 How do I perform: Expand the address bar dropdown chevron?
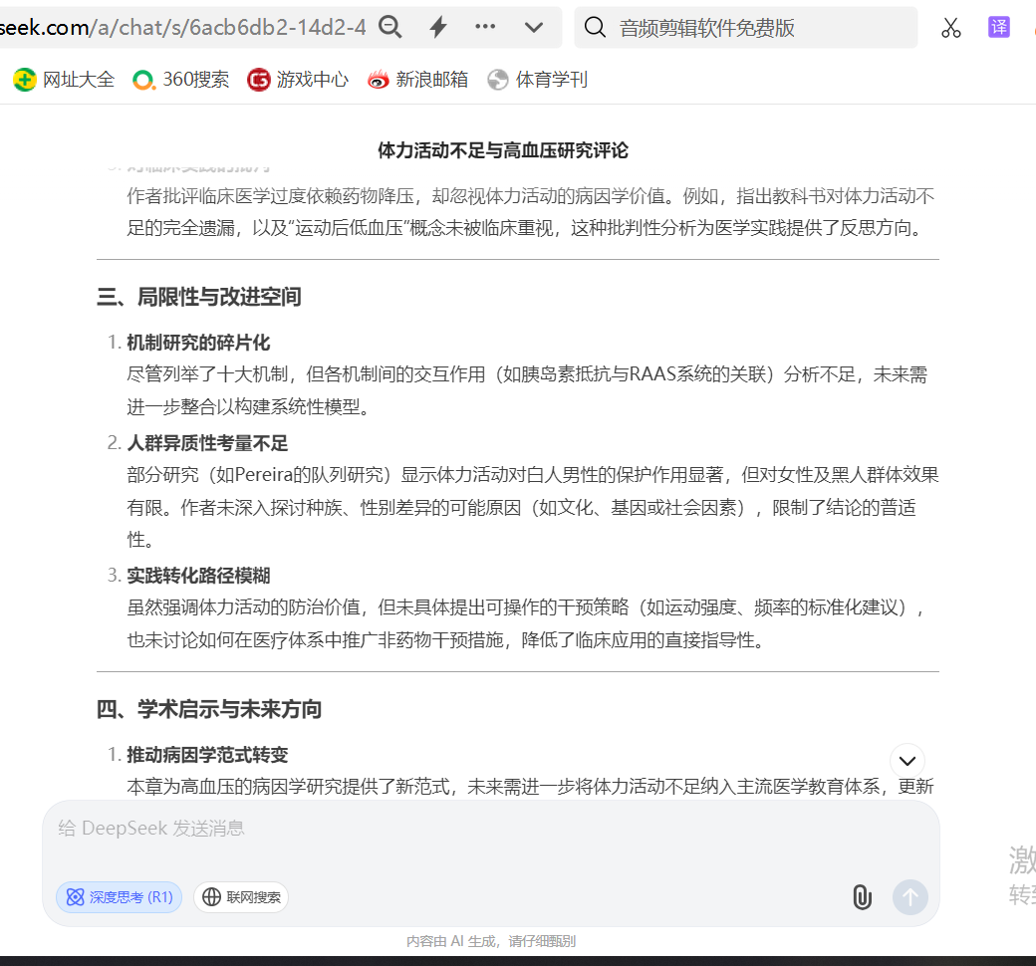(533, 27)
